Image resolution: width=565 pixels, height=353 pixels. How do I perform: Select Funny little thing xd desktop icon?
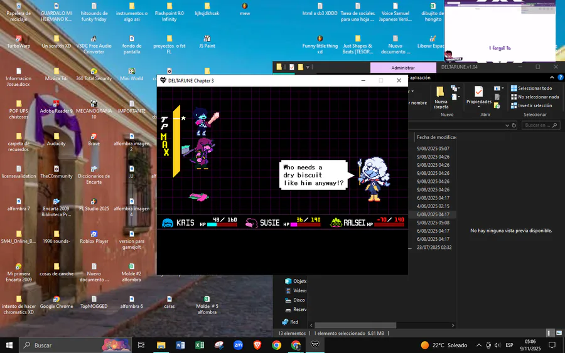click(320, 45)
